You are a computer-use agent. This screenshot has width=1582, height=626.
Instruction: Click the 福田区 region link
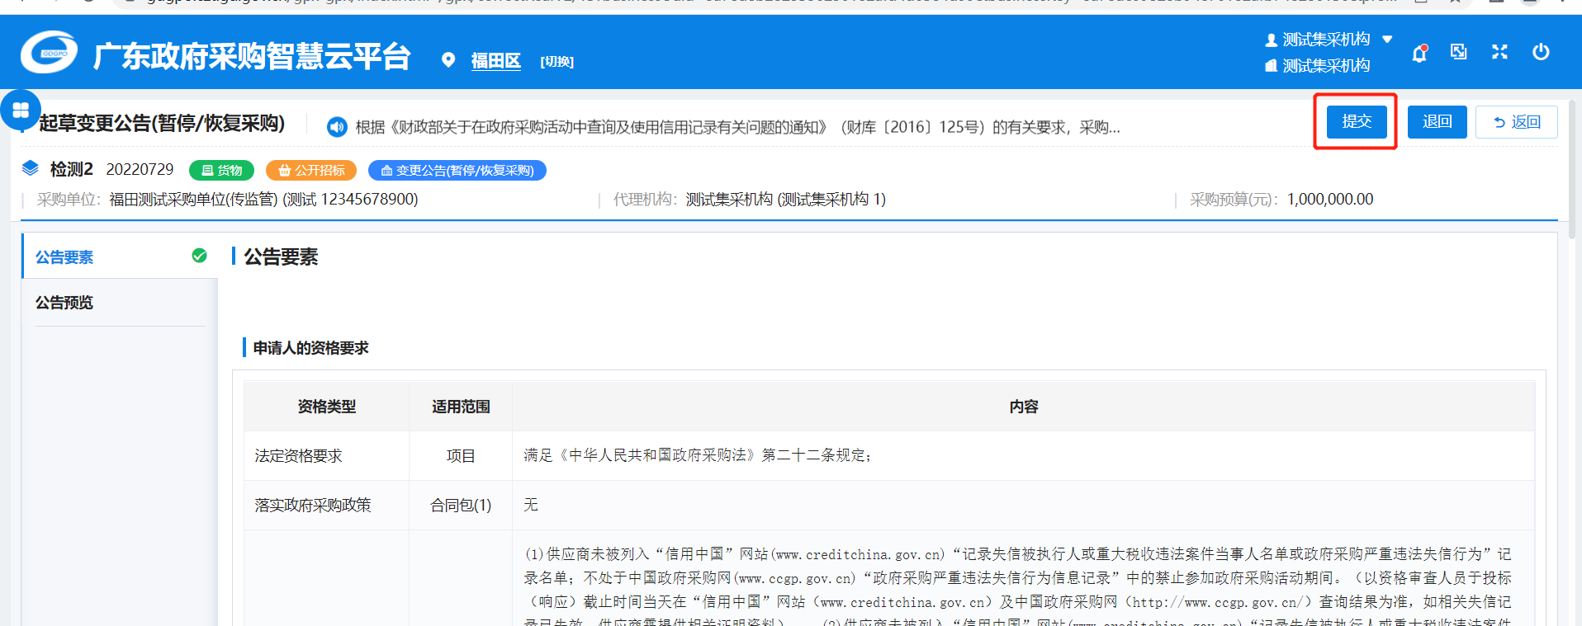coord(495,61)
